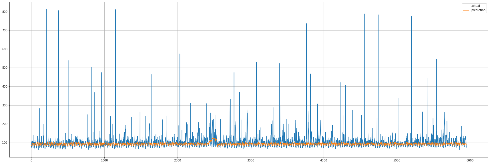Click the y-axis tick label 500
The height and width of the screenshot is (164, 490).
tap(5, 68)
